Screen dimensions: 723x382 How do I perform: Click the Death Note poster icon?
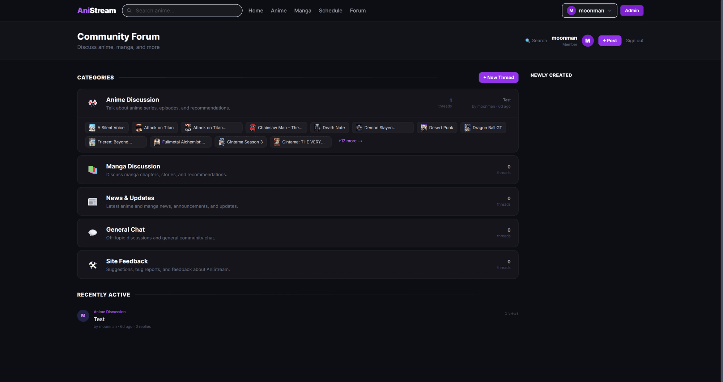[317, 128]
